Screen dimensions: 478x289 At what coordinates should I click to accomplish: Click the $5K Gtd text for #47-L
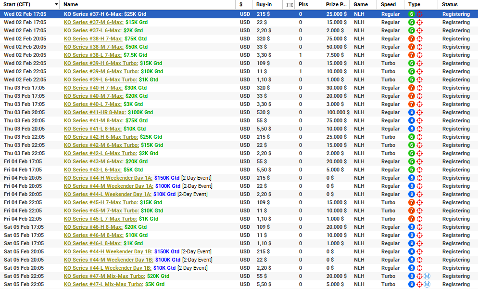click(155, 284)
